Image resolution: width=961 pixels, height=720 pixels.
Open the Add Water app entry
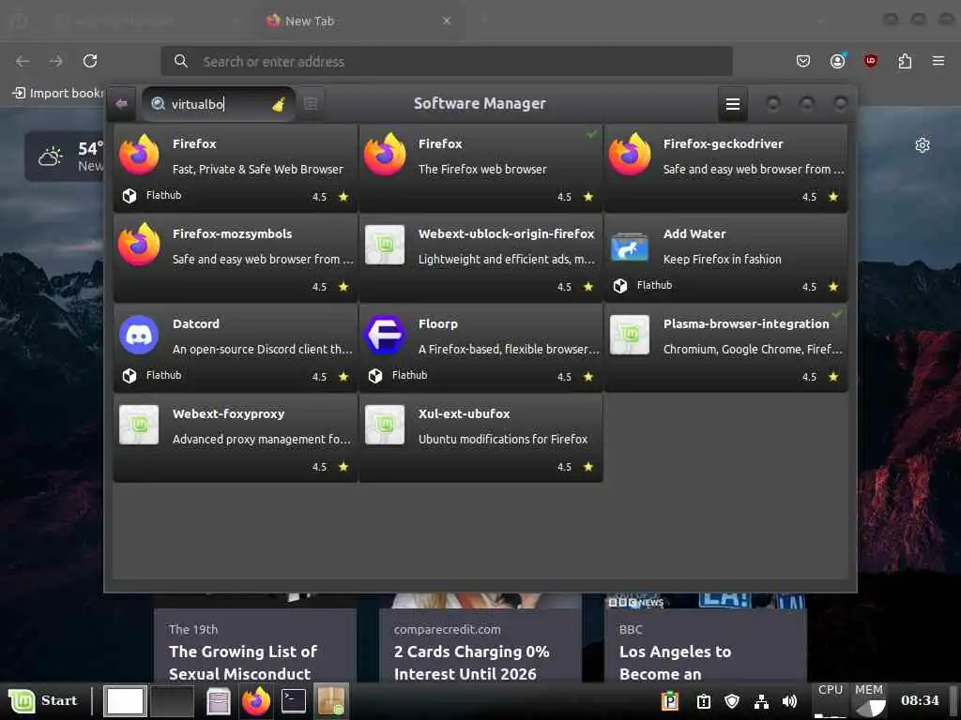pyautogui.click(x=725, y=258)
